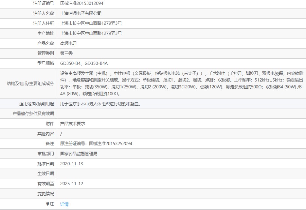This screenshot has width=306, height=210.
Task: Click model spec GD350-B4、GD350-B4A
Action: click(84, 63)
